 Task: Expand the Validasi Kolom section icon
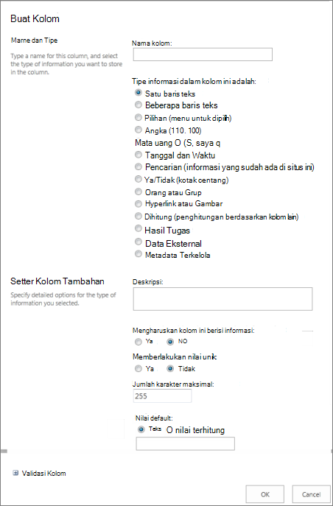click(x=15, y=473)
